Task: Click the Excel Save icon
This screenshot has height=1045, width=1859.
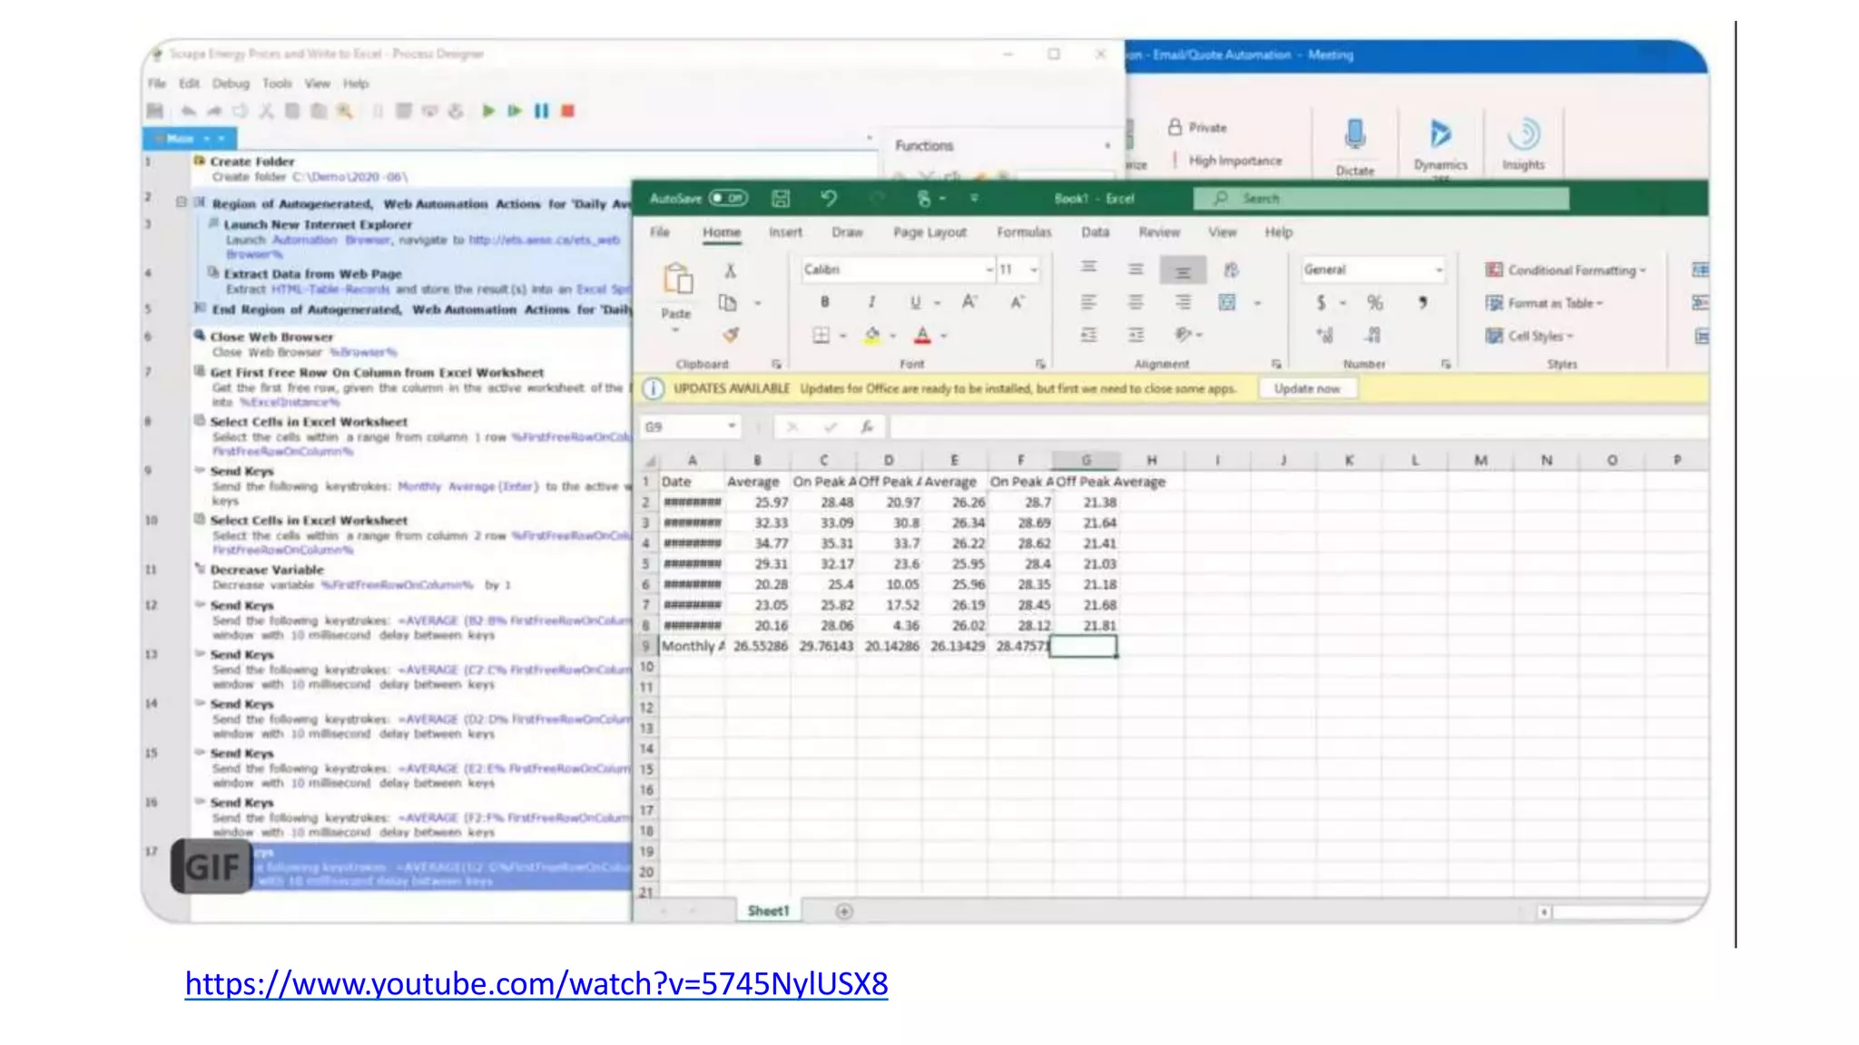Action: coord(781,198)
